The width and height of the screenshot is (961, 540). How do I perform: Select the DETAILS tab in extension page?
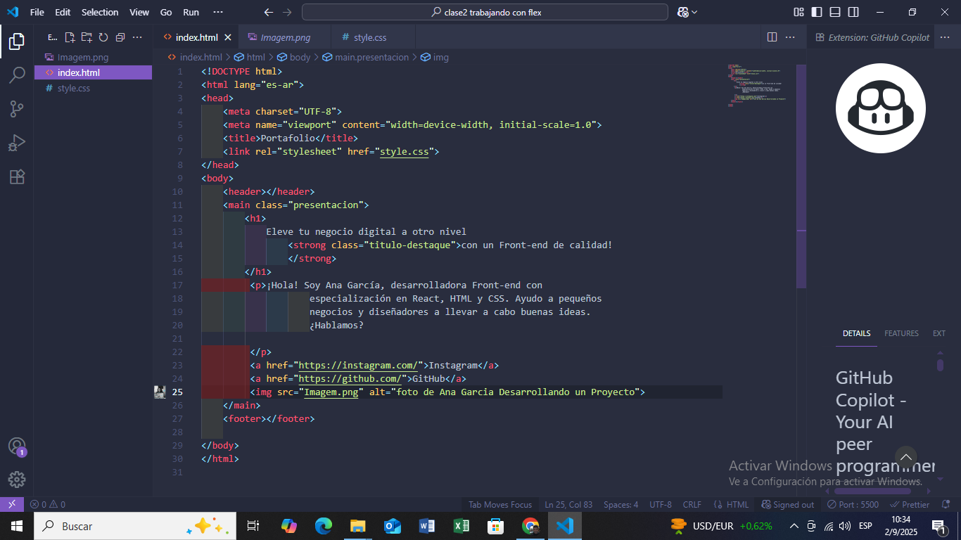[x=856, y=333]
